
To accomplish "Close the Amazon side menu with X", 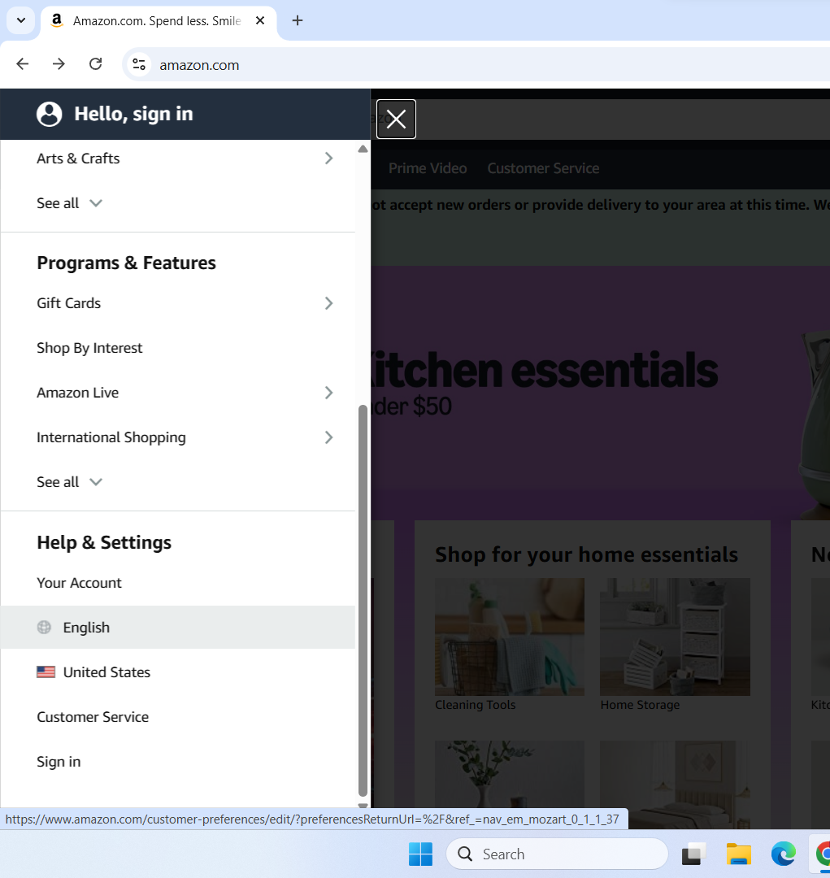I will [x=396, y=119].
